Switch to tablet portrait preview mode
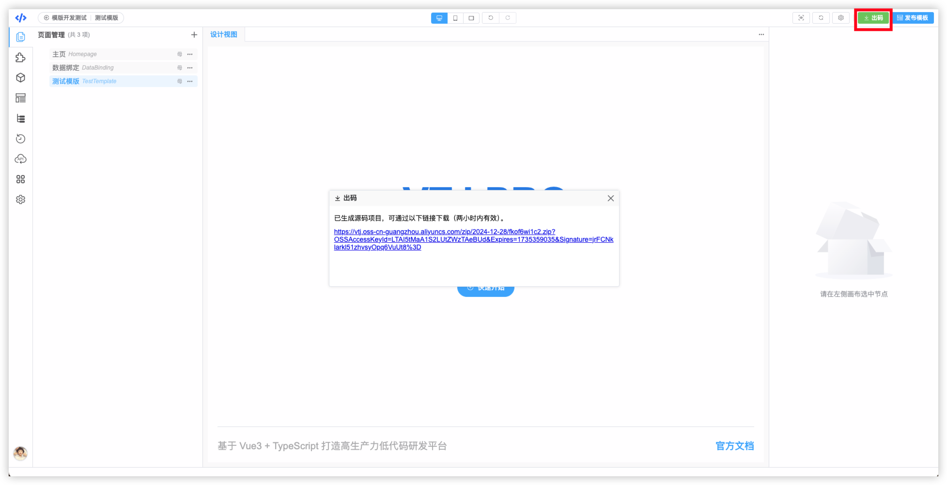947x485 pixels. 455,18
